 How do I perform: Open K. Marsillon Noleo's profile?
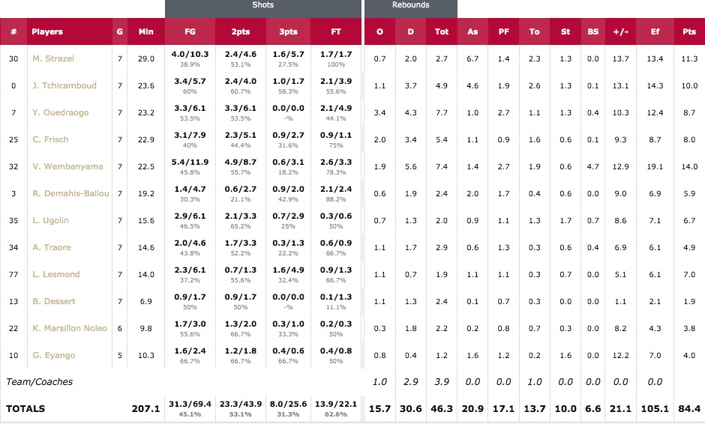[70, 328]
